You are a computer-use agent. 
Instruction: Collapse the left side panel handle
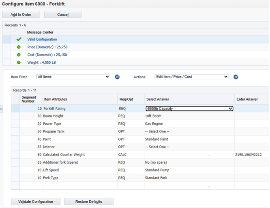click(1, 109)
